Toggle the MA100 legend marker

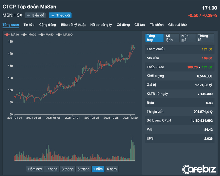click(x=59, y=35)
